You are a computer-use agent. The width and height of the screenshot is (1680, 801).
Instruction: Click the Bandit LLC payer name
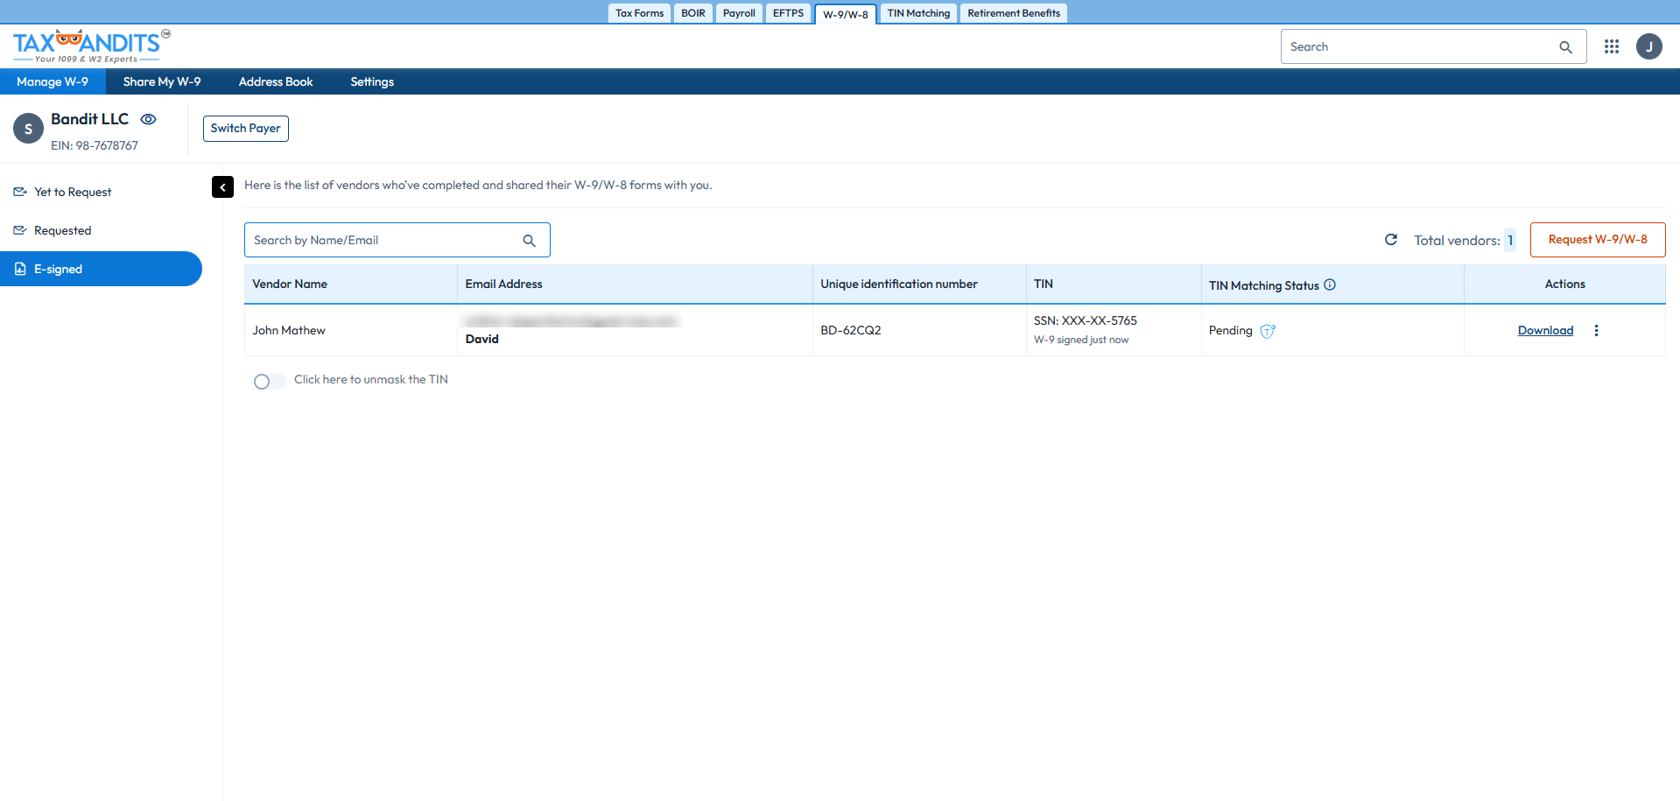(x=89, y=119)
